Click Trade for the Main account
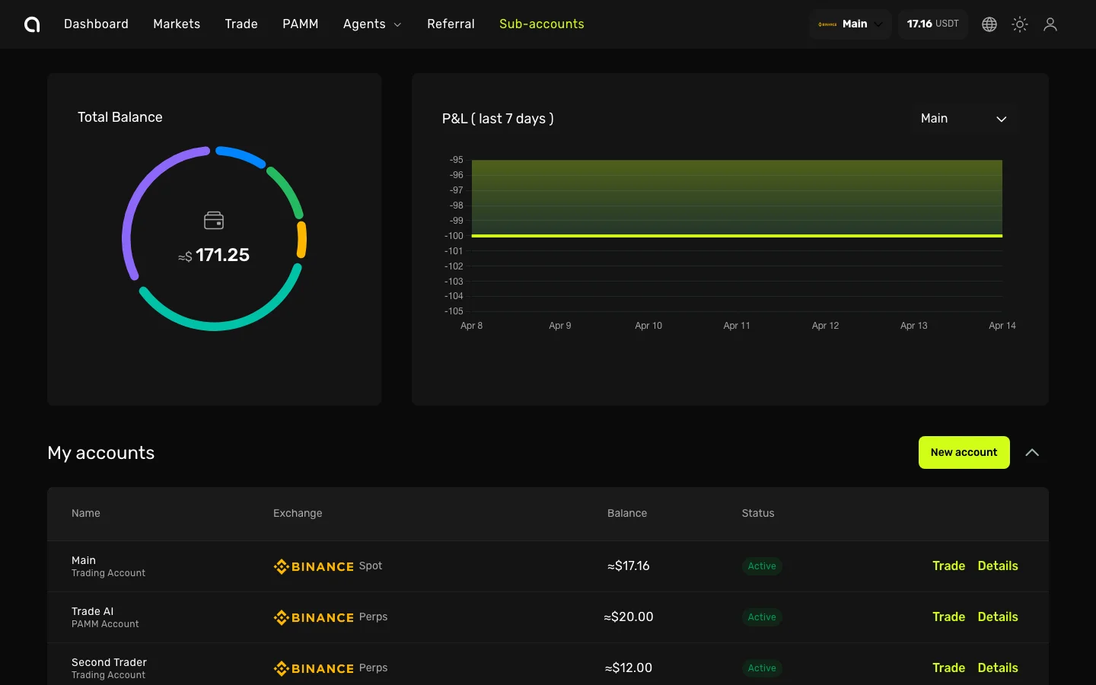1096x685 pixels. click(x=948, y=566)
